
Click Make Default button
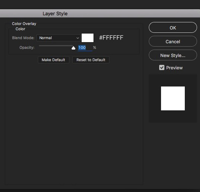(x=53, y=60)
